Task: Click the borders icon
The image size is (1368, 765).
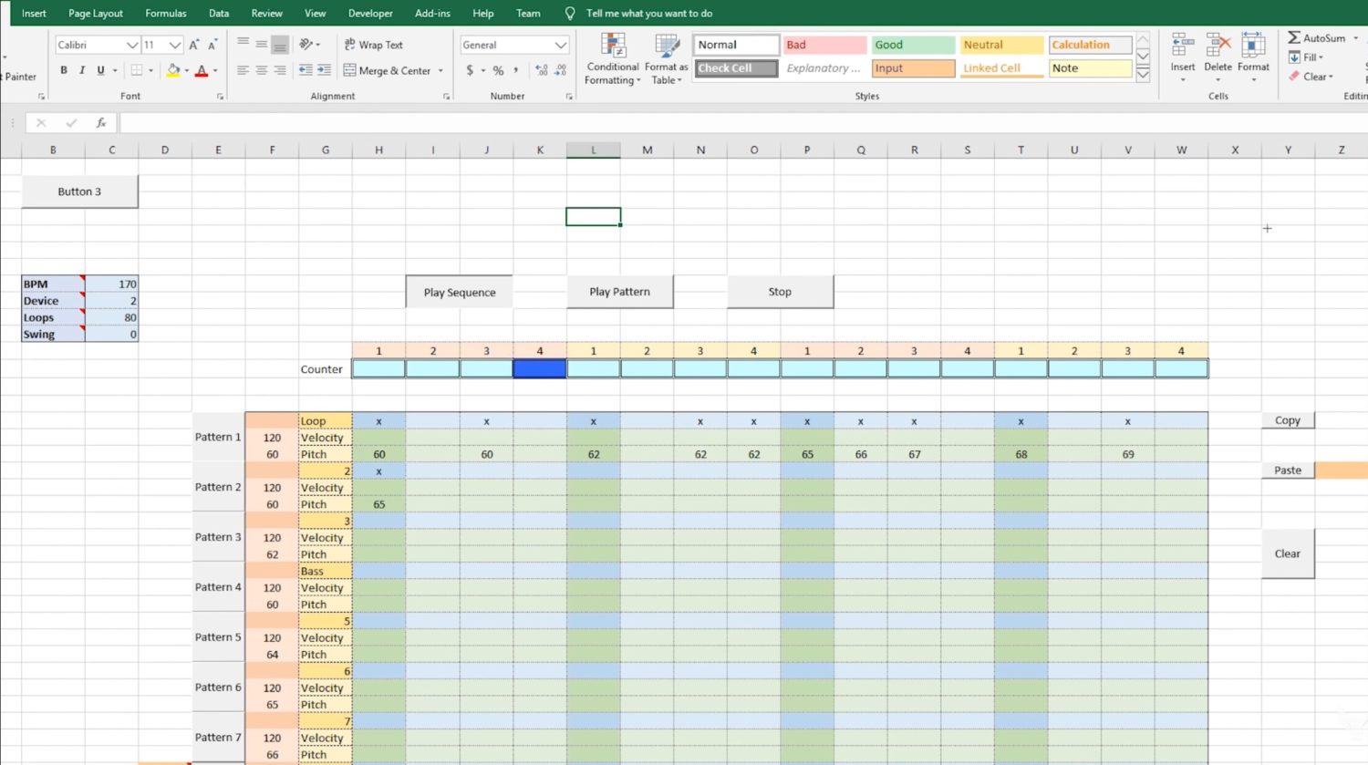Action: (137, 70)
